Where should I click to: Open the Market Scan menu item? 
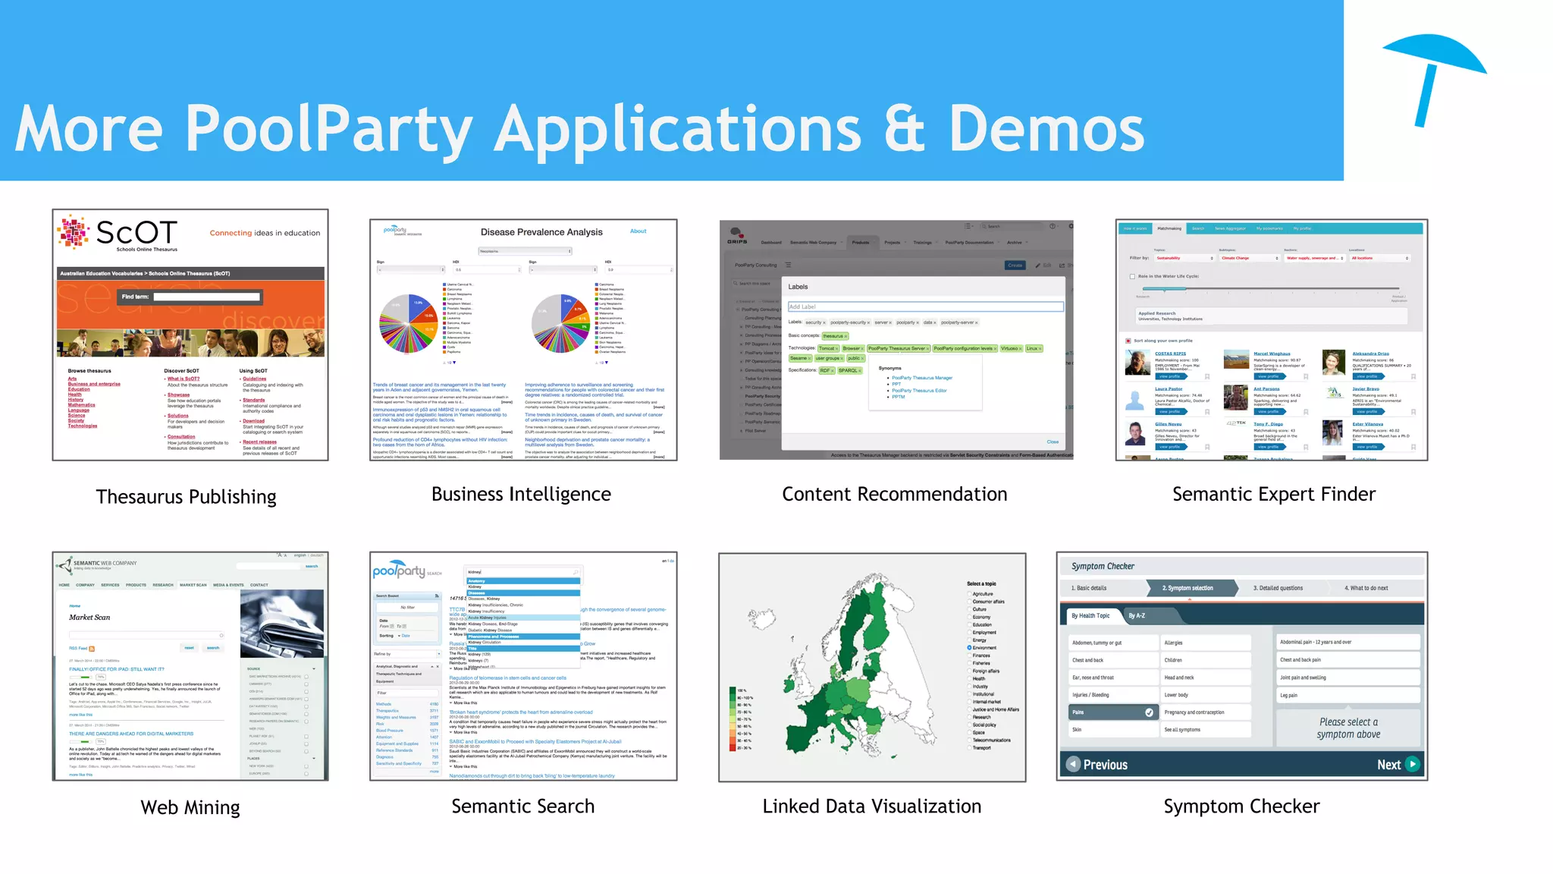[193, 585]
